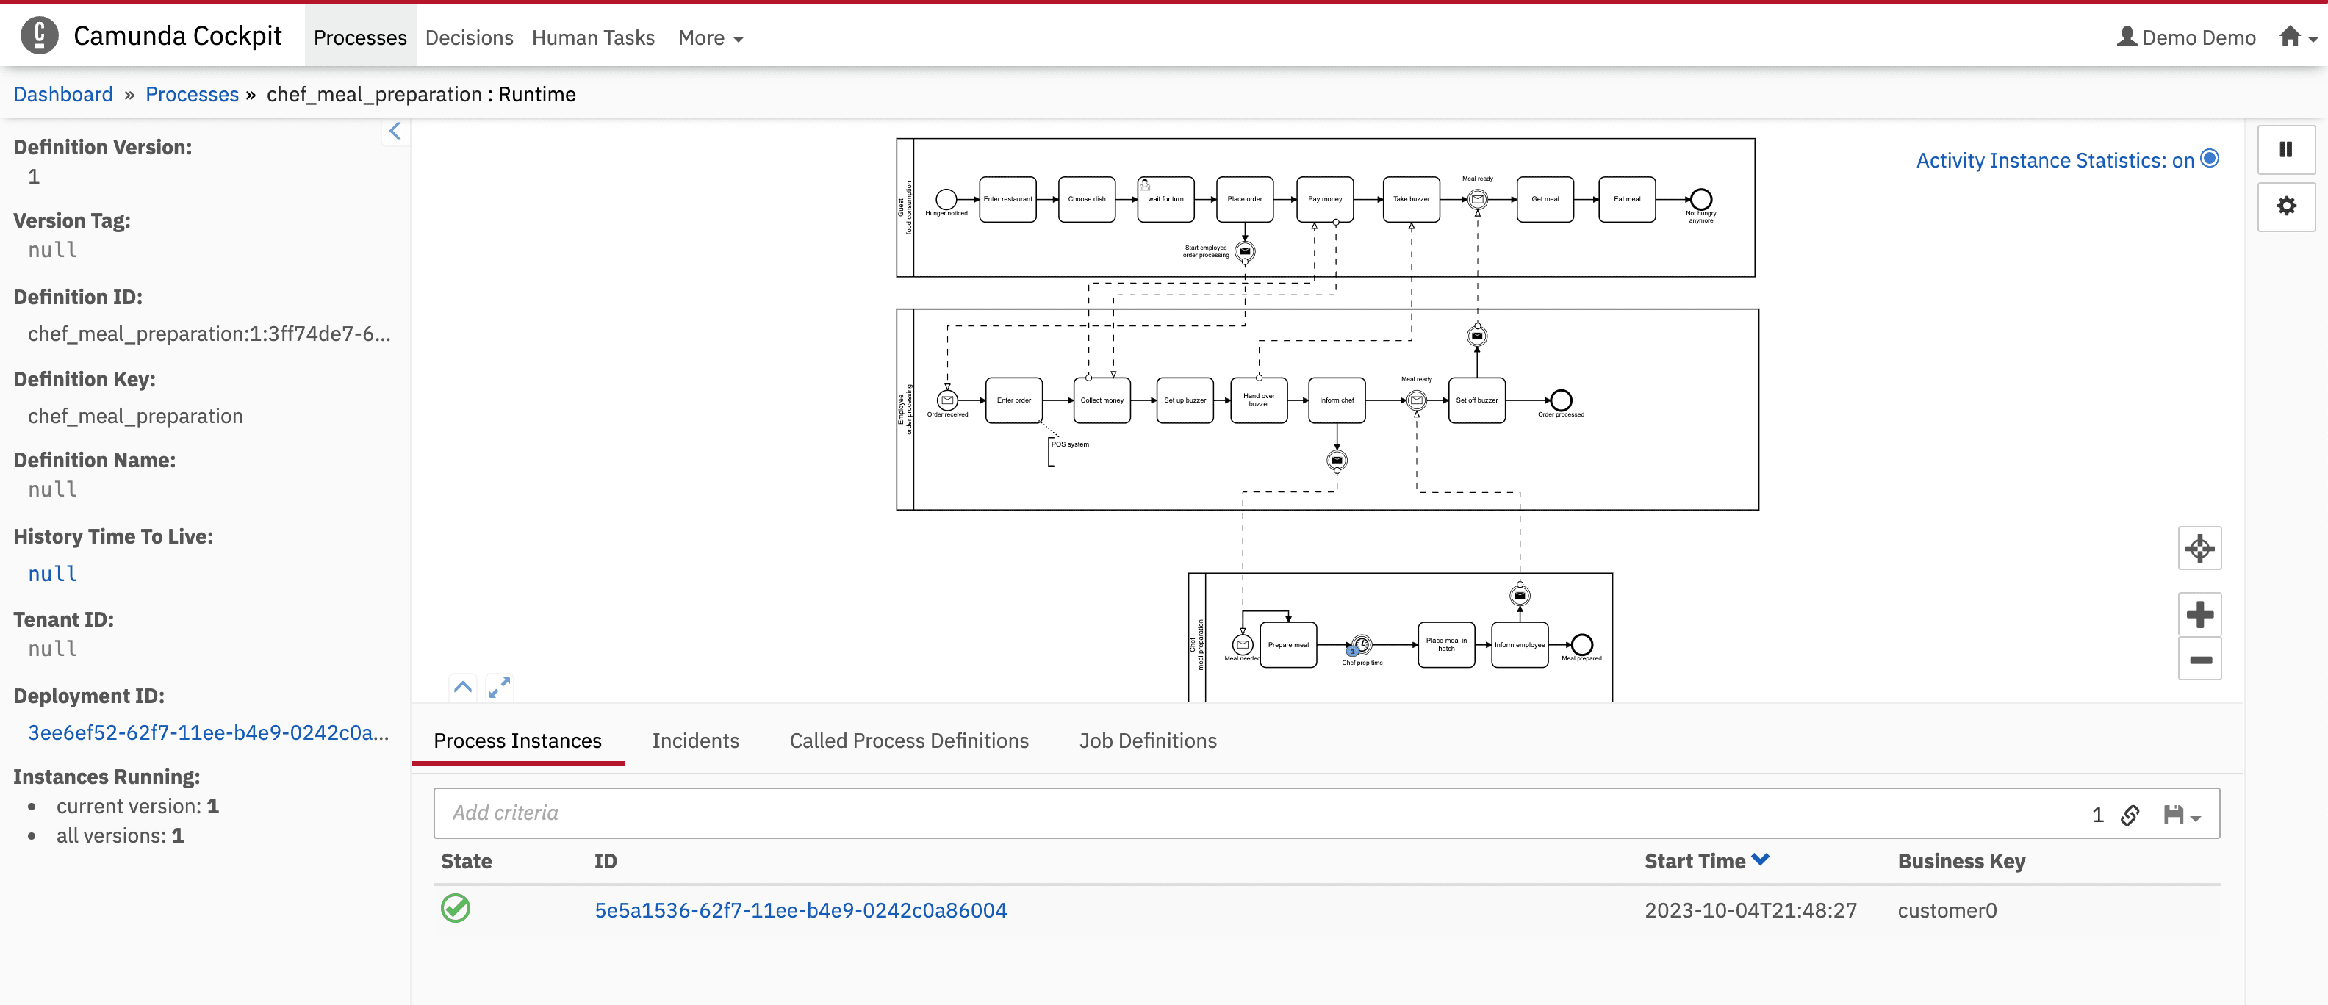The width and height of the screenshot is (2328, 1005).
Task: Copy search link with chain icon
Action: point(2130,815)
